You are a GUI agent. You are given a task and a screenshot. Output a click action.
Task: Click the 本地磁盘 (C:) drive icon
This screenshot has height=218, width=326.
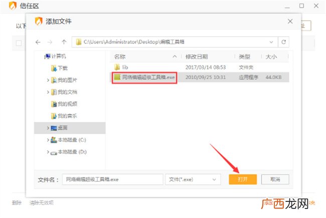54,140
